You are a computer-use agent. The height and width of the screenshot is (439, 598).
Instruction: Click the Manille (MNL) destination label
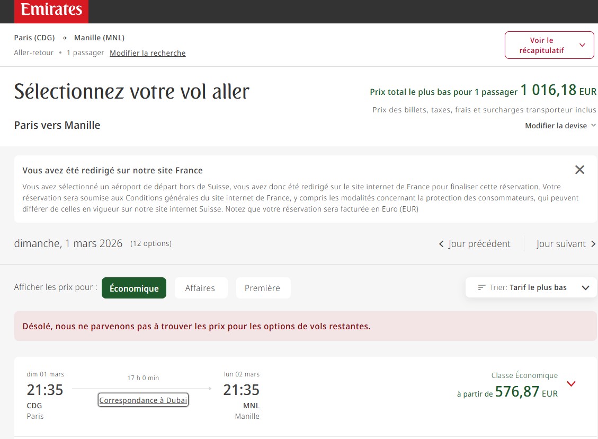(x=99, y=38)
